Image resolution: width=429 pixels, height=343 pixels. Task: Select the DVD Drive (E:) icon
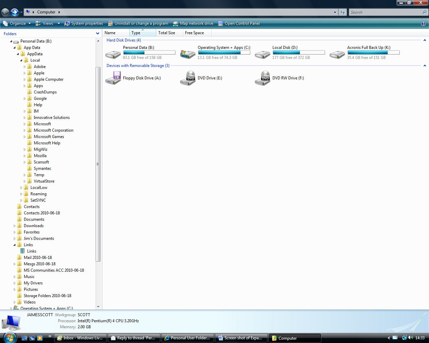pyautogui.click(x=188, y=78)
